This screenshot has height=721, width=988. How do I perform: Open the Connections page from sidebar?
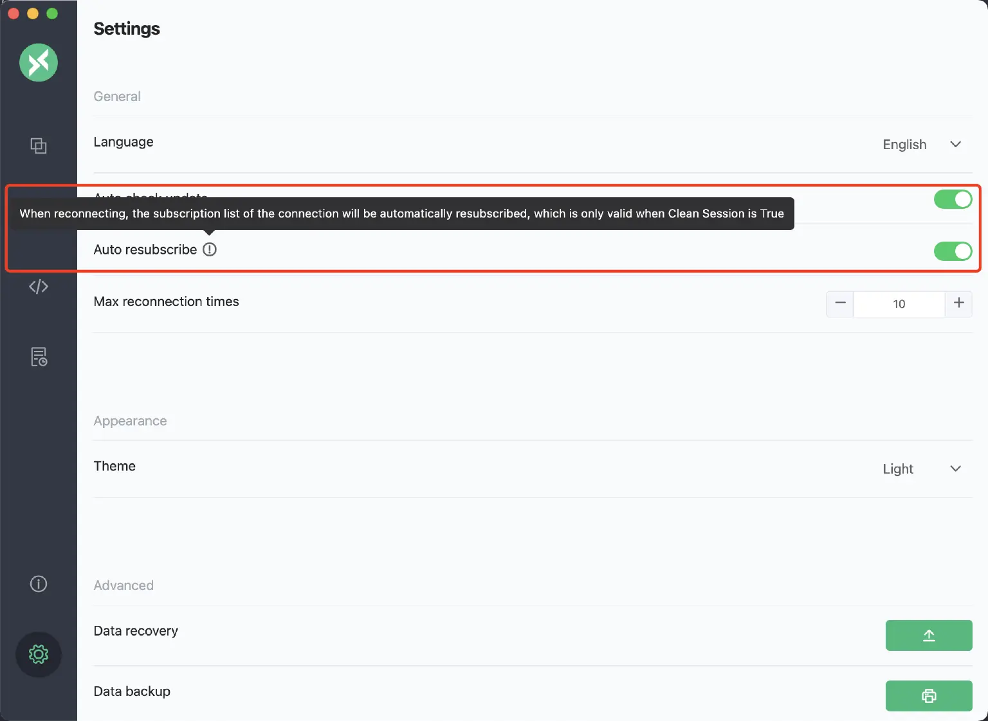[x=39, y=146]
